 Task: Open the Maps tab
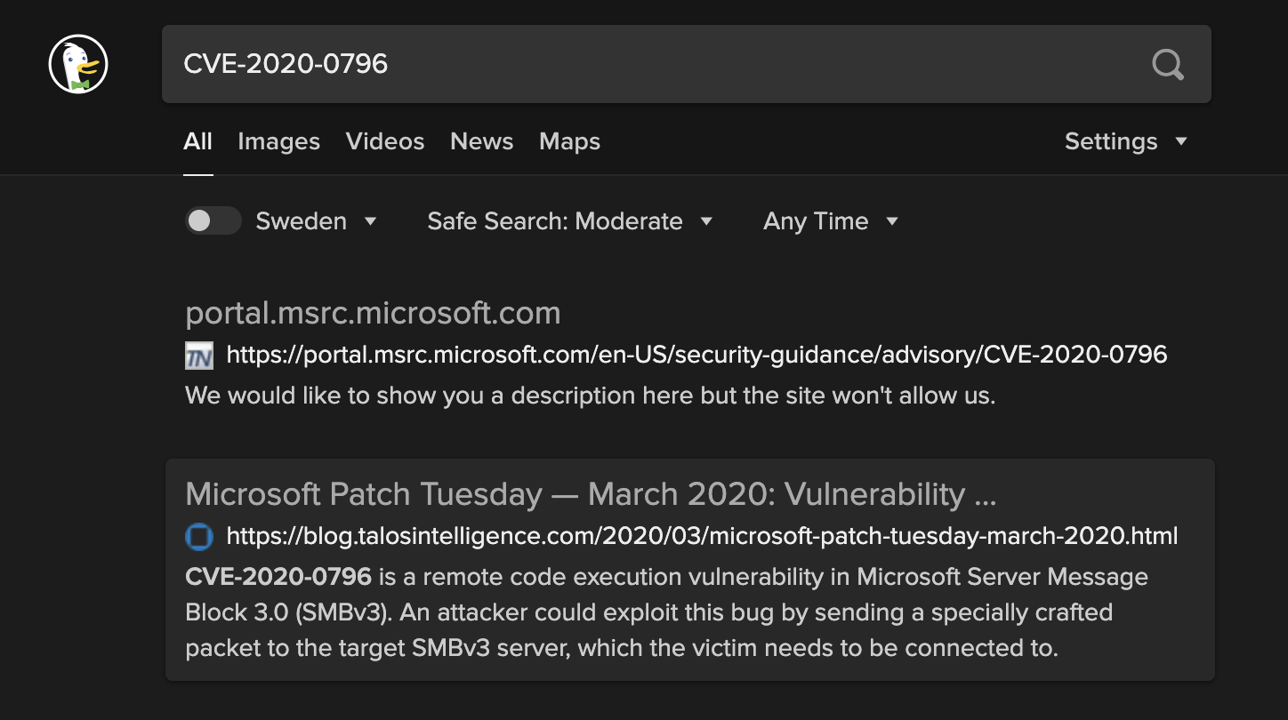click(x=569, y=141)
